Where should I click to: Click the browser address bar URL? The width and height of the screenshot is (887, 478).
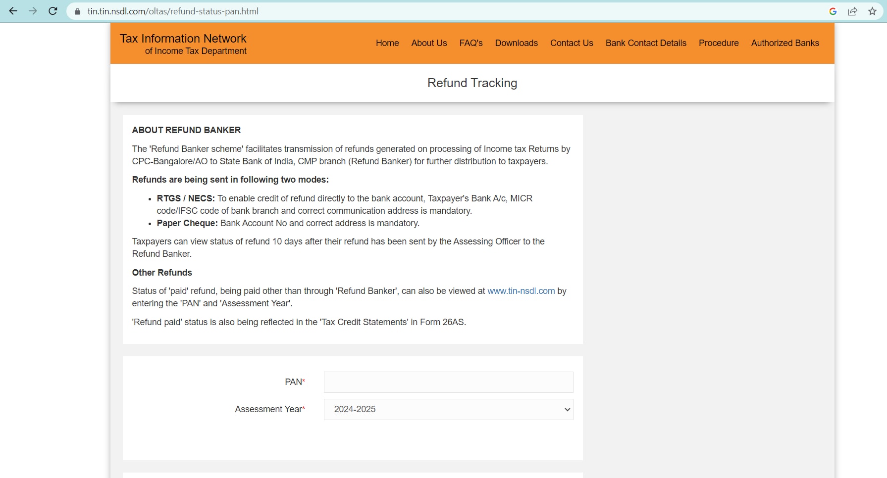point(173,11)
